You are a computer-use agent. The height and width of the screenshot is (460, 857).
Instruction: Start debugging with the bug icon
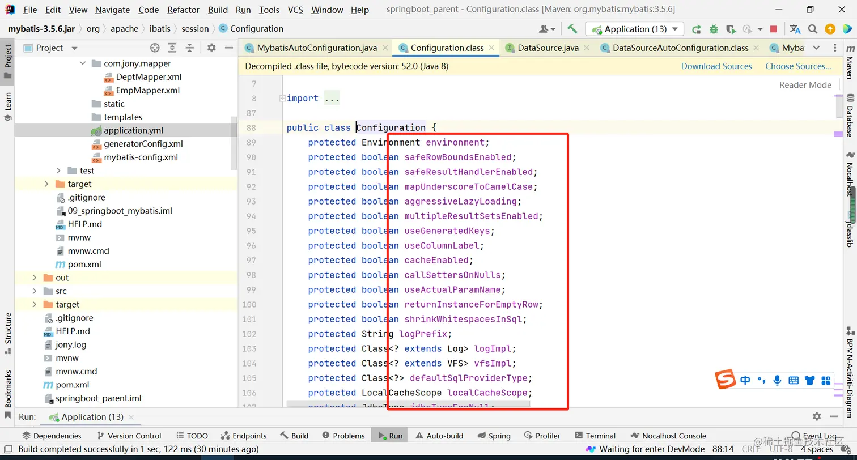714,29
